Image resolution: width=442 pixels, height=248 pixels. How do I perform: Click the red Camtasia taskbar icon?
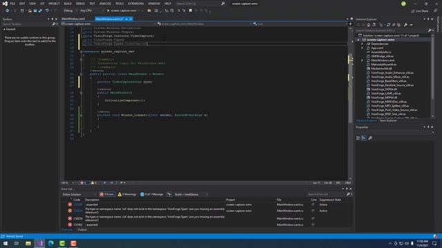[73, 243]
